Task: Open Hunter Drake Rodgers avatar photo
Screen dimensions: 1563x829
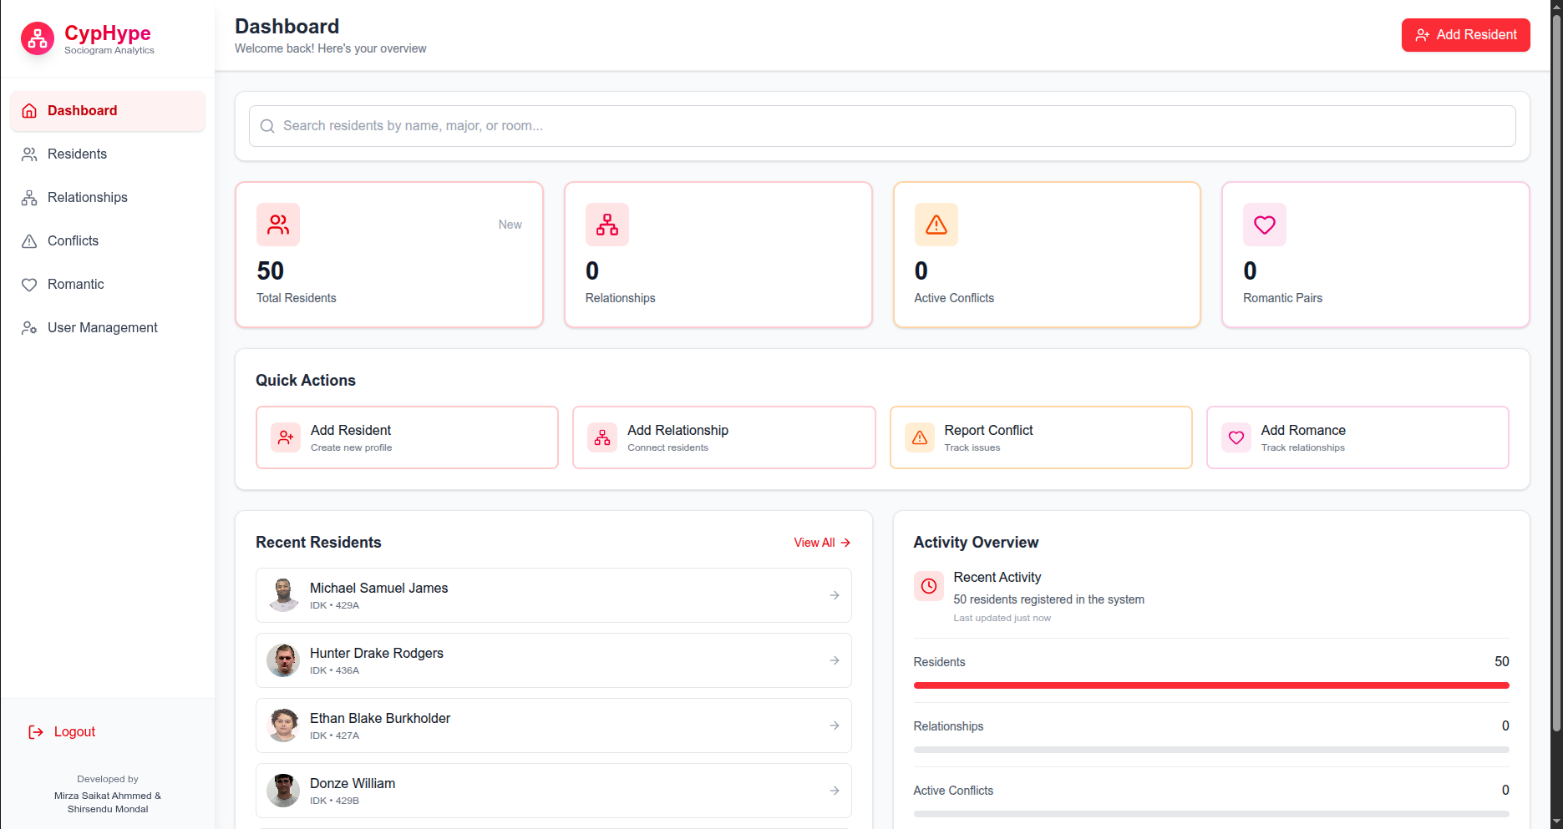Action: (x=283, y=660)
